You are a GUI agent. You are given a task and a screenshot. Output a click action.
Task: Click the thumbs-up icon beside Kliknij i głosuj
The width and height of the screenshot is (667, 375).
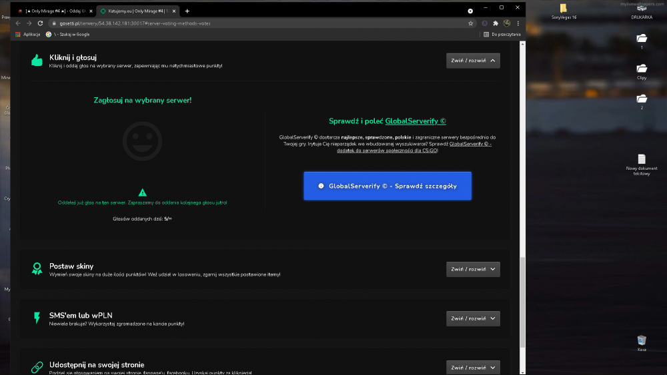[37, 61]
